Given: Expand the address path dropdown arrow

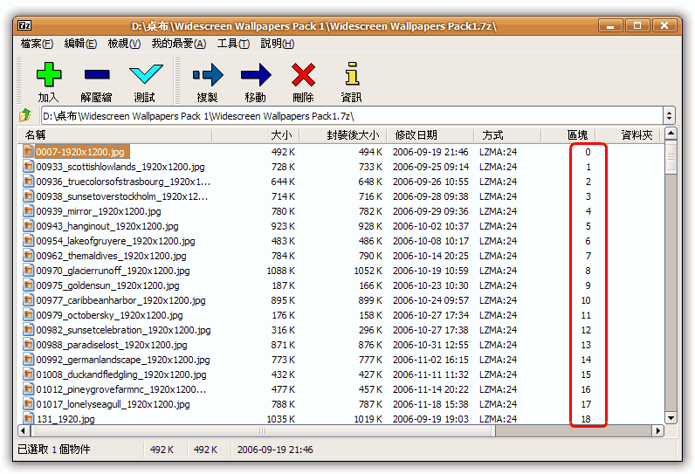Looking at the screenshot, I should coord(670,116).
